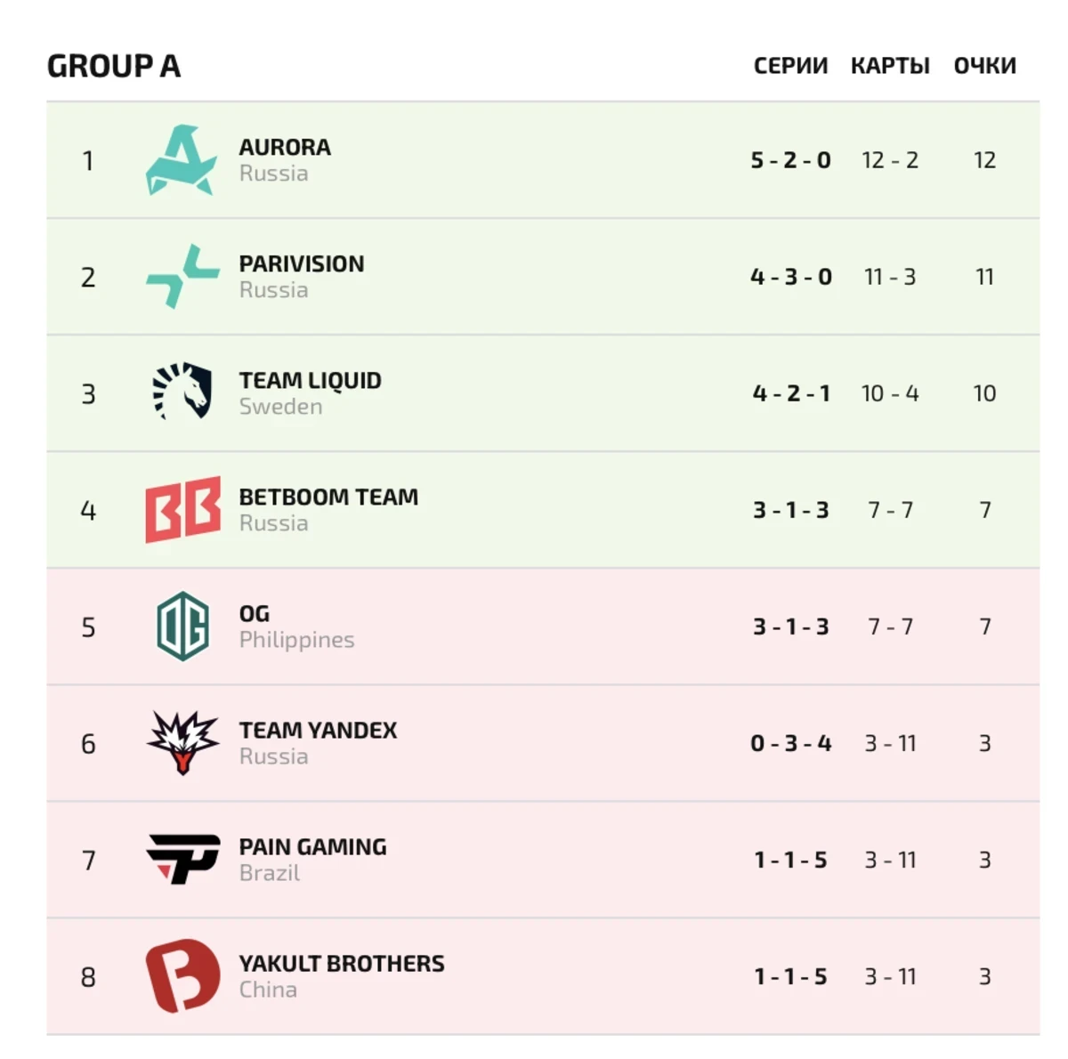Click the Yakult Brothers logo

click(x=182, y=975)
